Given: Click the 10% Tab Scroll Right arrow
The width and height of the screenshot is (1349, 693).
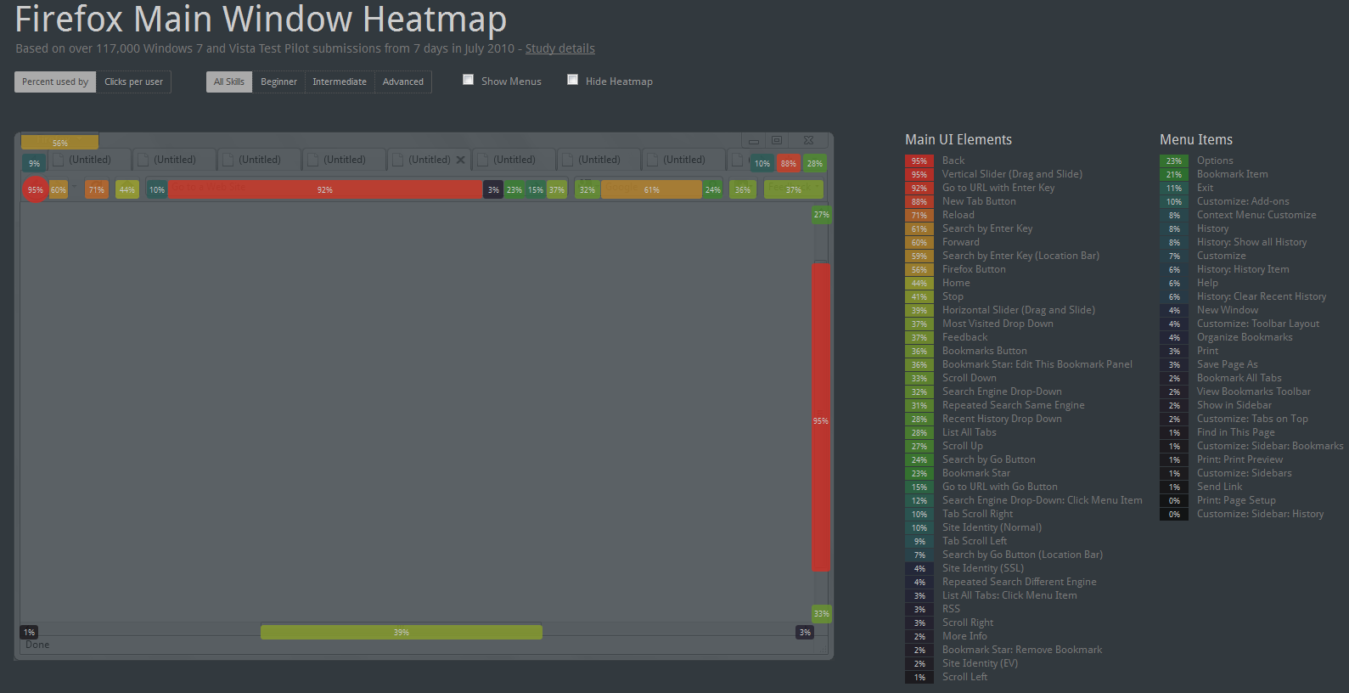Looking at the screenshot, I should pyautogui.click(x=762, y=163).
